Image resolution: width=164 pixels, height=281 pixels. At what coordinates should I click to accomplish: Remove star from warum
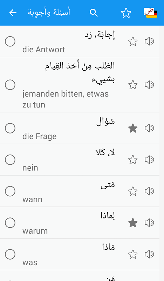click(x=133, y=223)
